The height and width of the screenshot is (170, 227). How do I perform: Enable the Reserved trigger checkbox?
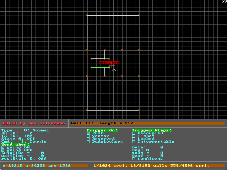tap(88, 139)
